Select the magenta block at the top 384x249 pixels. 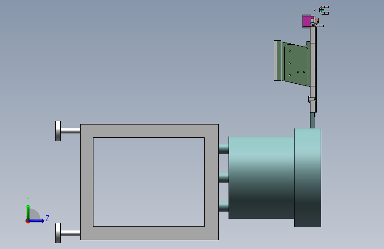click(x=307, y=22)
